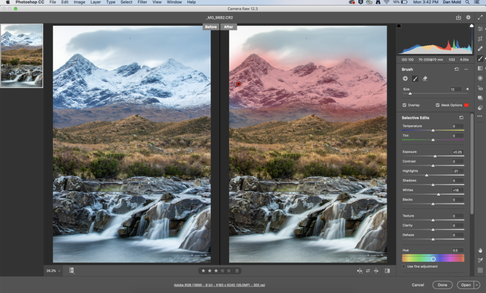Open the Filter menu
Image resolution: width=486 pixels, height=293 pixels.
click(142, 2)
